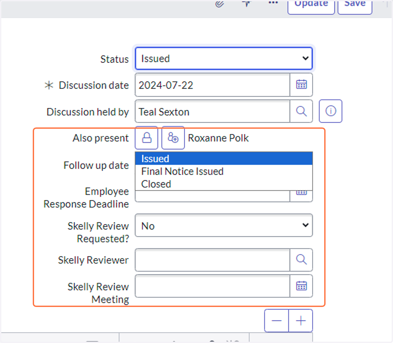Viewport: 393px width, 343px height.
Task: Unlock the Also present field
Action: [x=147, y=138]
